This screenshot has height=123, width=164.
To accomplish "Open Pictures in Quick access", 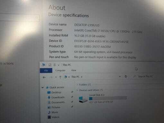I will (x=56, y=107).
